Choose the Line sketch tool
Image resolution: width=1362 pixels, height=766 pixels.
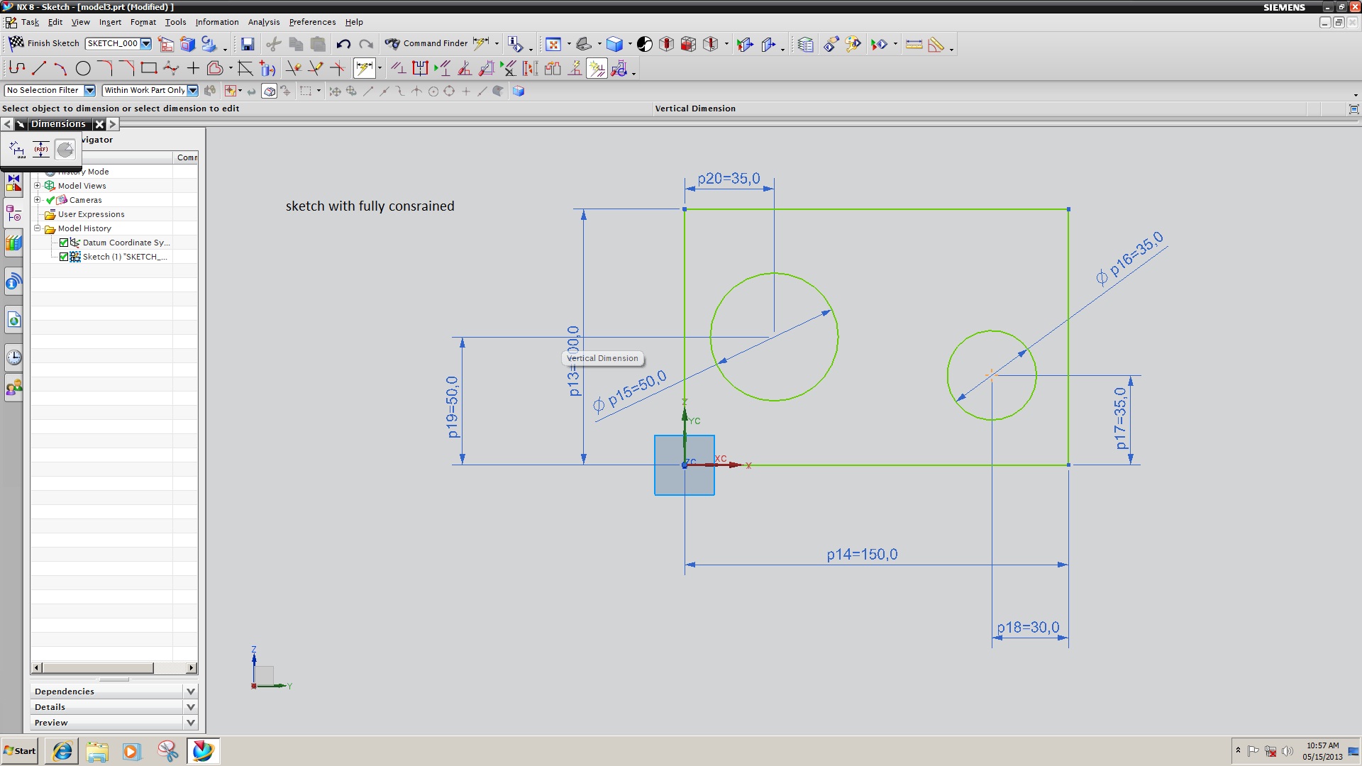[x=39, y=69]
